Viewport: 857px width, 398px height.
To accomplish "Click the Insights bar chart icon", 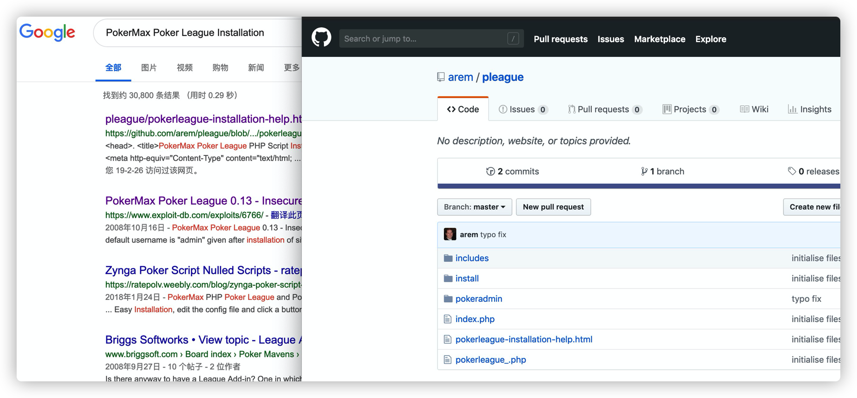I will pyautogui.click(x=792, y=109).
